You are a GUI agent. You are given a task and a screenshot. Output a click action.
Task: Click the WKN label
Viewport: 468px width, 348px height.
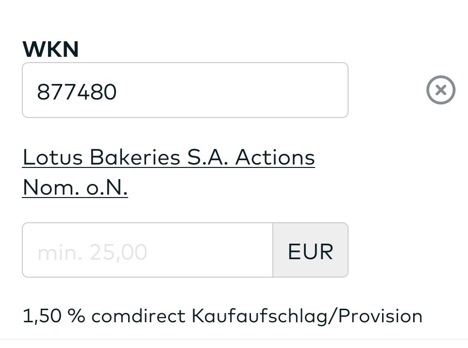pyautogui.click(x=50, y=50)
